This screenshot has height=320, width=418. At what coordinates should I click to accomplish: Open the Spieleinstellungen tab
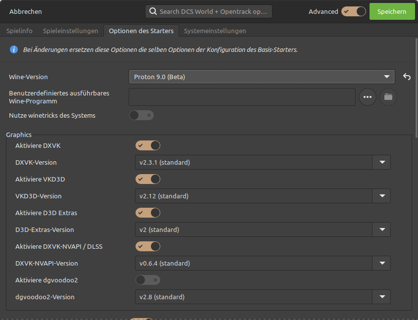[71, 31]
